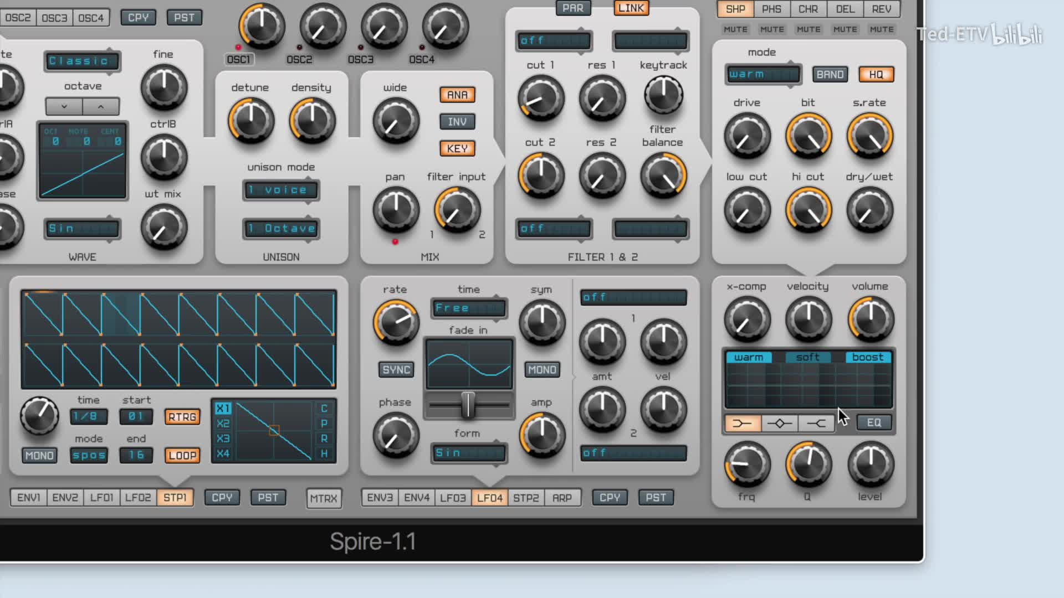1064x598 pixels.
Task: Select the high-shelf EQ band shape icon
Action: point(816,424)
